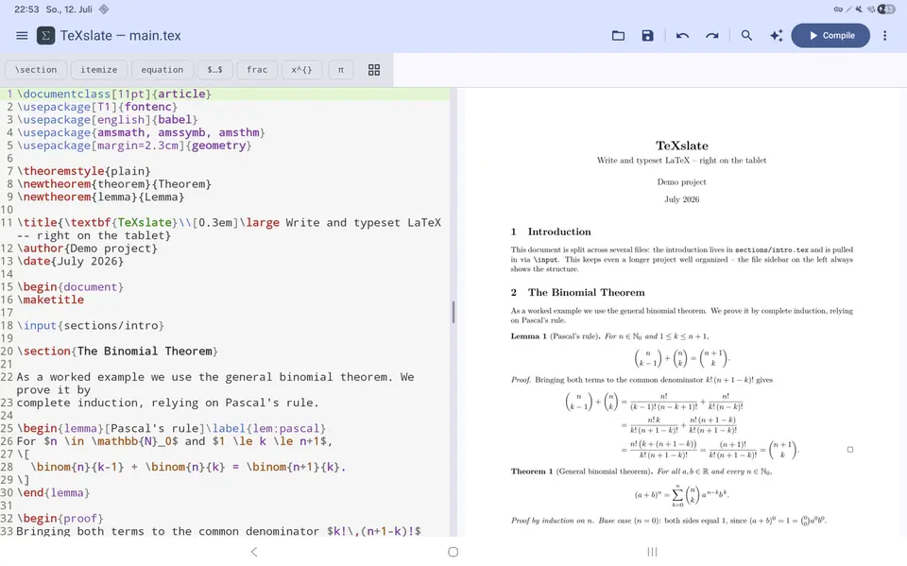Click the "1 Introduction" heading in preview

[551, 232]
